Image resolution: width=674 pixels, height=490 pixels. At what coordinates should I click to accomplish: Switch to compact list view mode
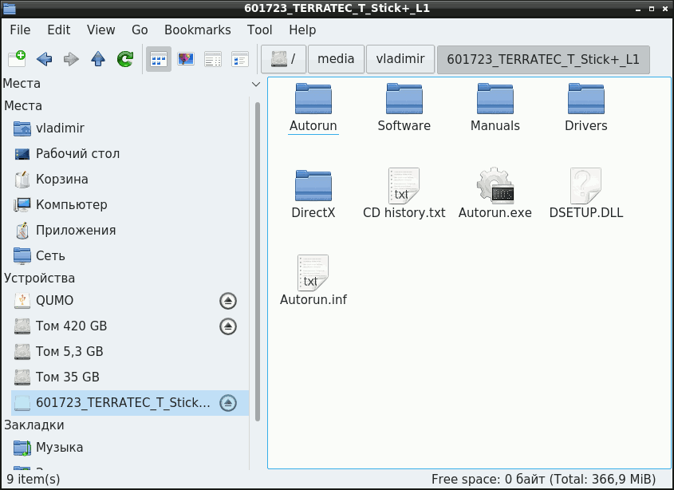pyautogui.click(x=213, y=59)
